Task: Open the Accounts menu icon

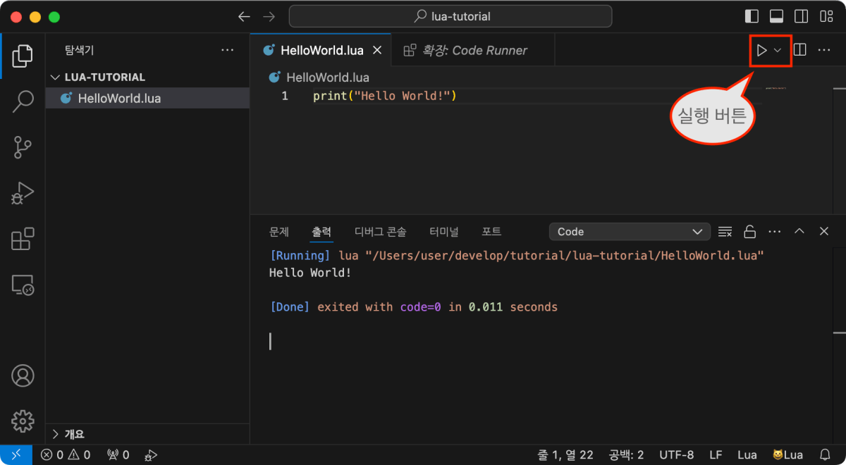Action: click(23, 376)
